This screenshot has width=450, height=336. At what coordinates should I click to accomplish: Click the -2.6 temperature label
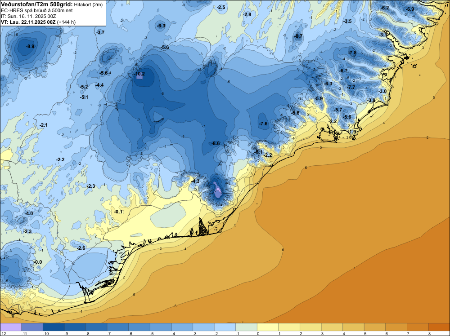pos(81,248)
